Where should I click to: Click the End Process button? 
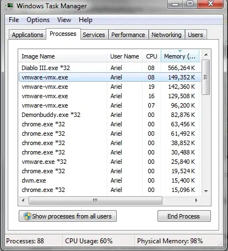click(184, 216)
